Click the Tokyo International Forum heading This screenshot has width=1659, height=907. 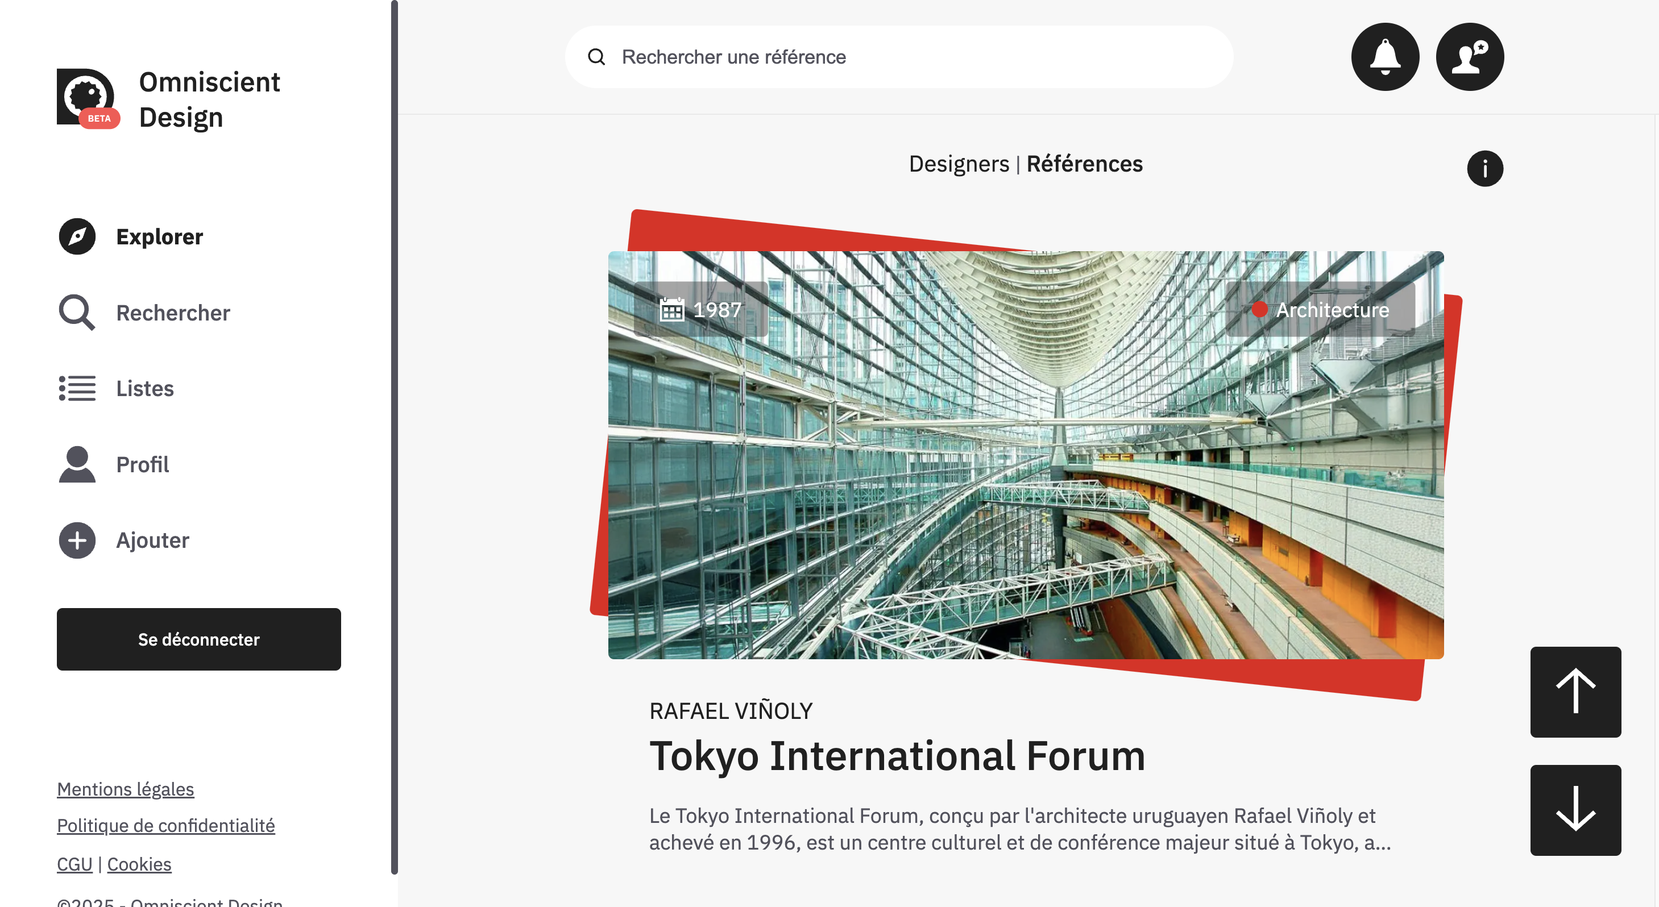897,756
